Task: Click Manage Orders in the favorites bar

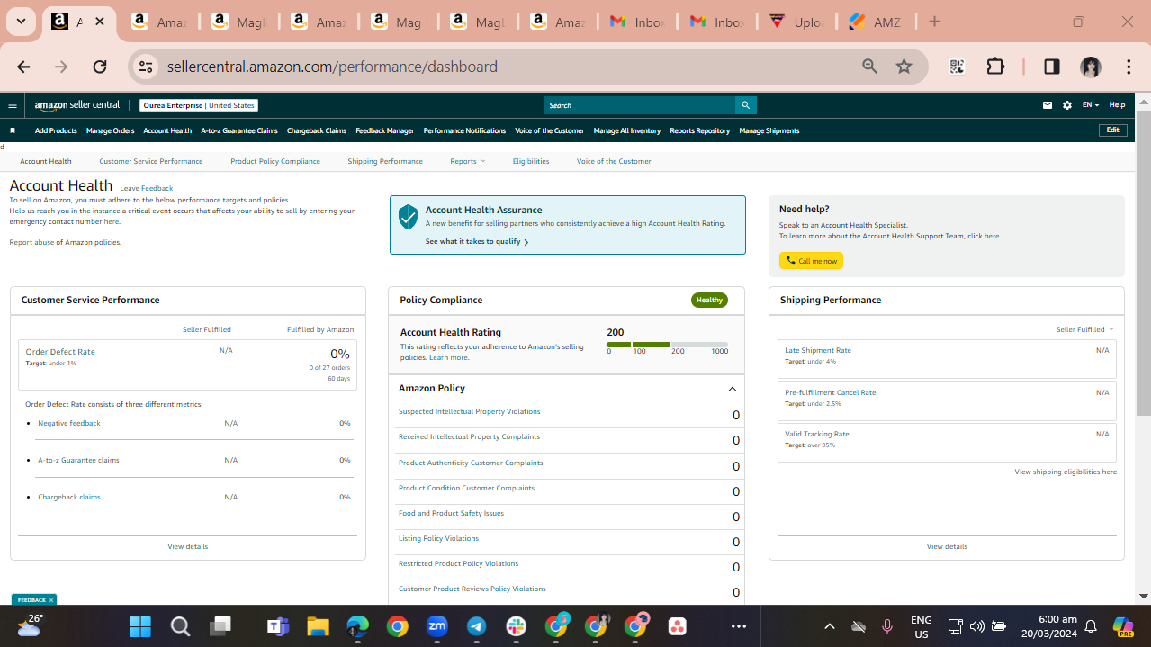Action: [x=111, y=130]
